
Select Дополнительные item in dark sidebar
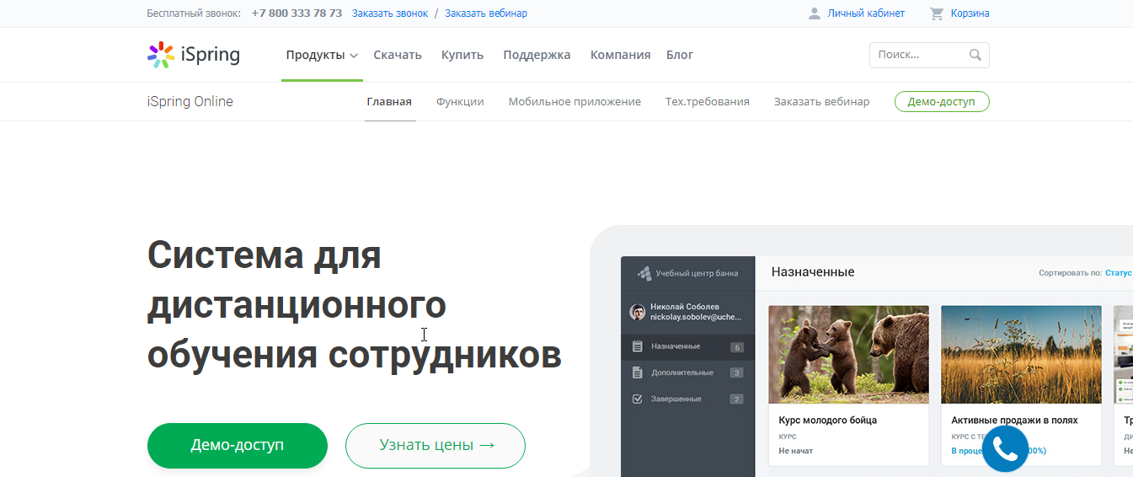pyautogui.click(x=688, y=372)
